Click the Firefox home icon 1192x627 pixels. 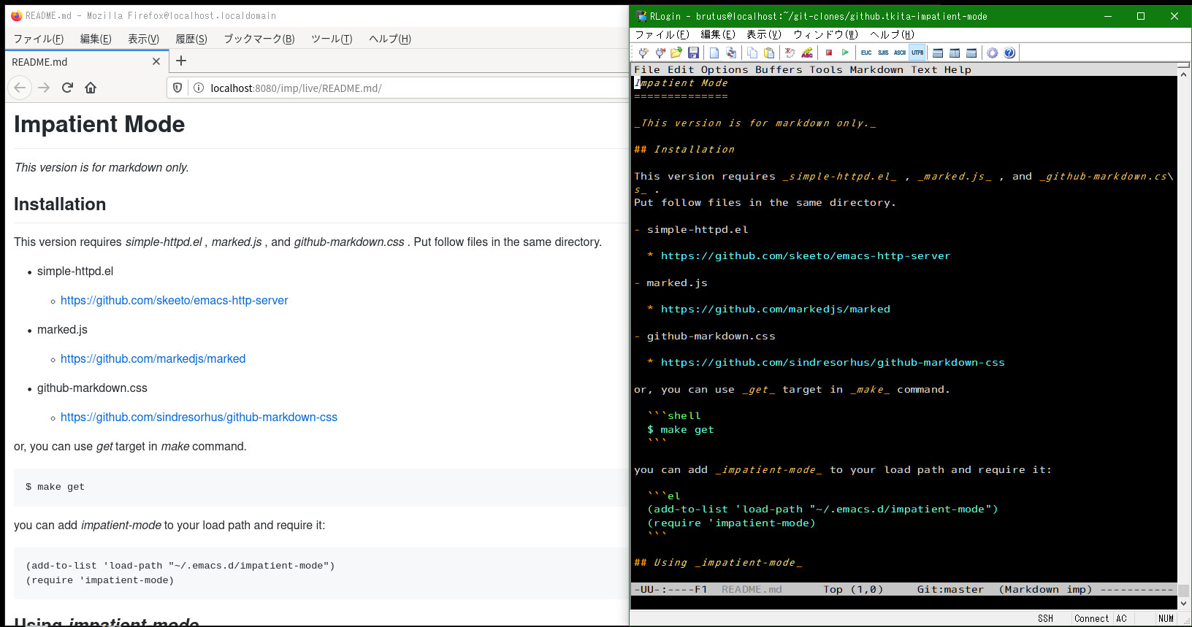click(x=91, y=88)
